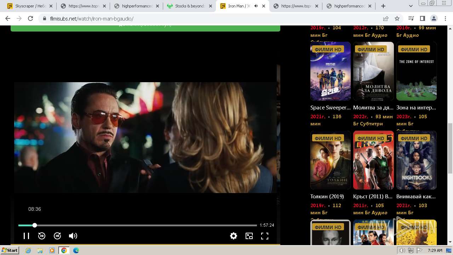Launch Microsoft Edge from taskbar
453x255 pixels.
coord(76,250)
